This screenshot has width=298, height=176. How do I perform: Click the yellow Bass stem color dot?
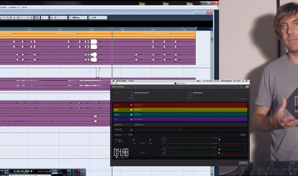click(131, 110)
